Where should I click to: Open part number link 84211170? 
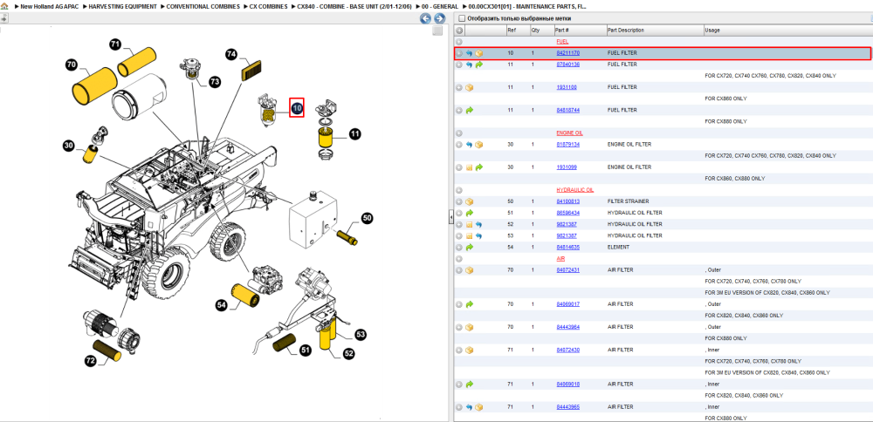pos(568,53)
